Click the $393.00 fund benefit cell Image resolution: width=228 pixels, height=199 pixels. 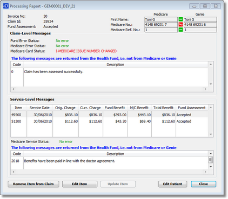(x=115, y=115)
